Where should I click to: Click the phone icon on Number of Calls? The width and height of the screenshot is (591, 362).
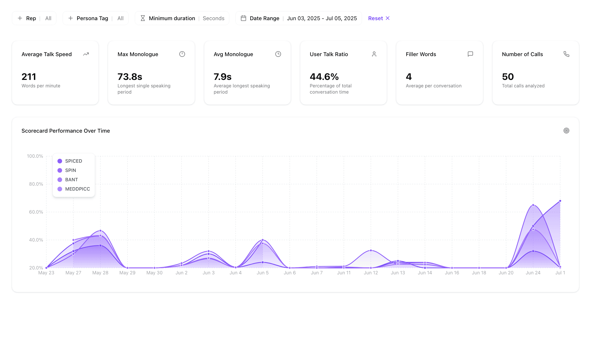tap(566, 54)
